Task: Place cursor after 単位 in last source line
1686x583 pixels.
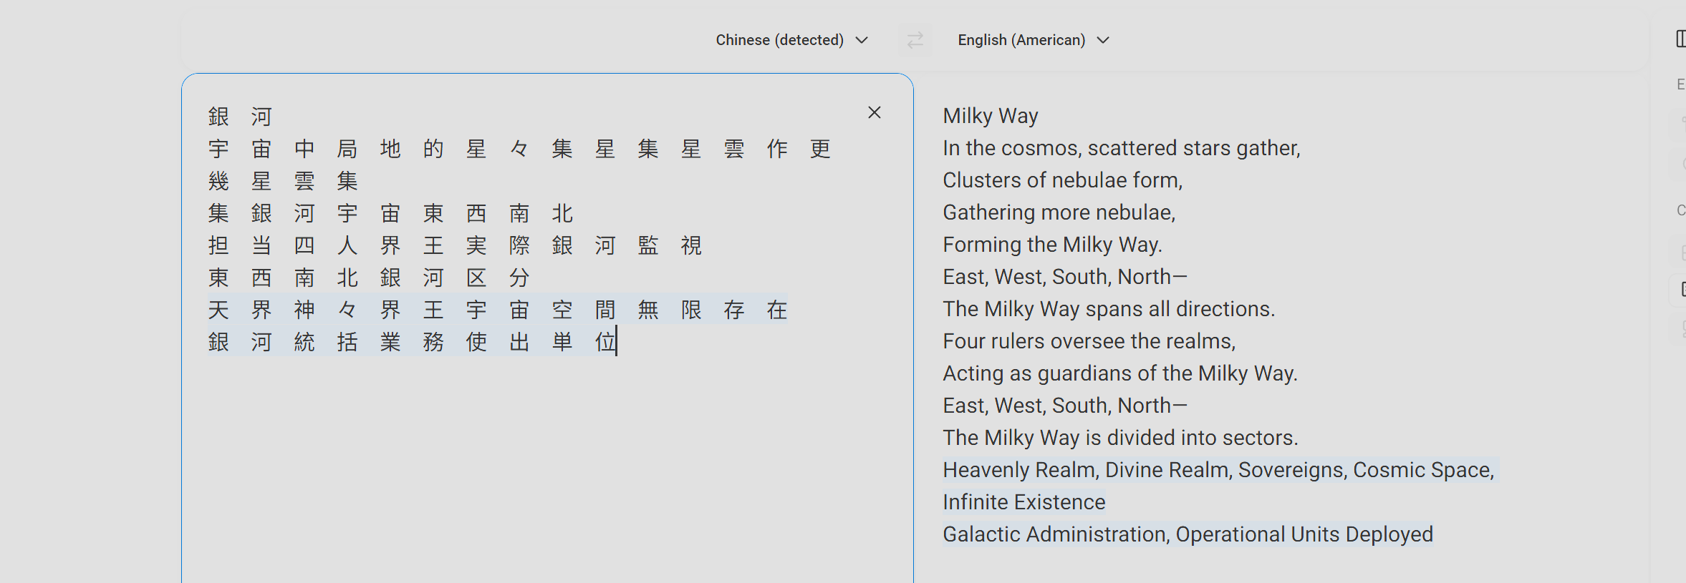Action: pos(617,341)
